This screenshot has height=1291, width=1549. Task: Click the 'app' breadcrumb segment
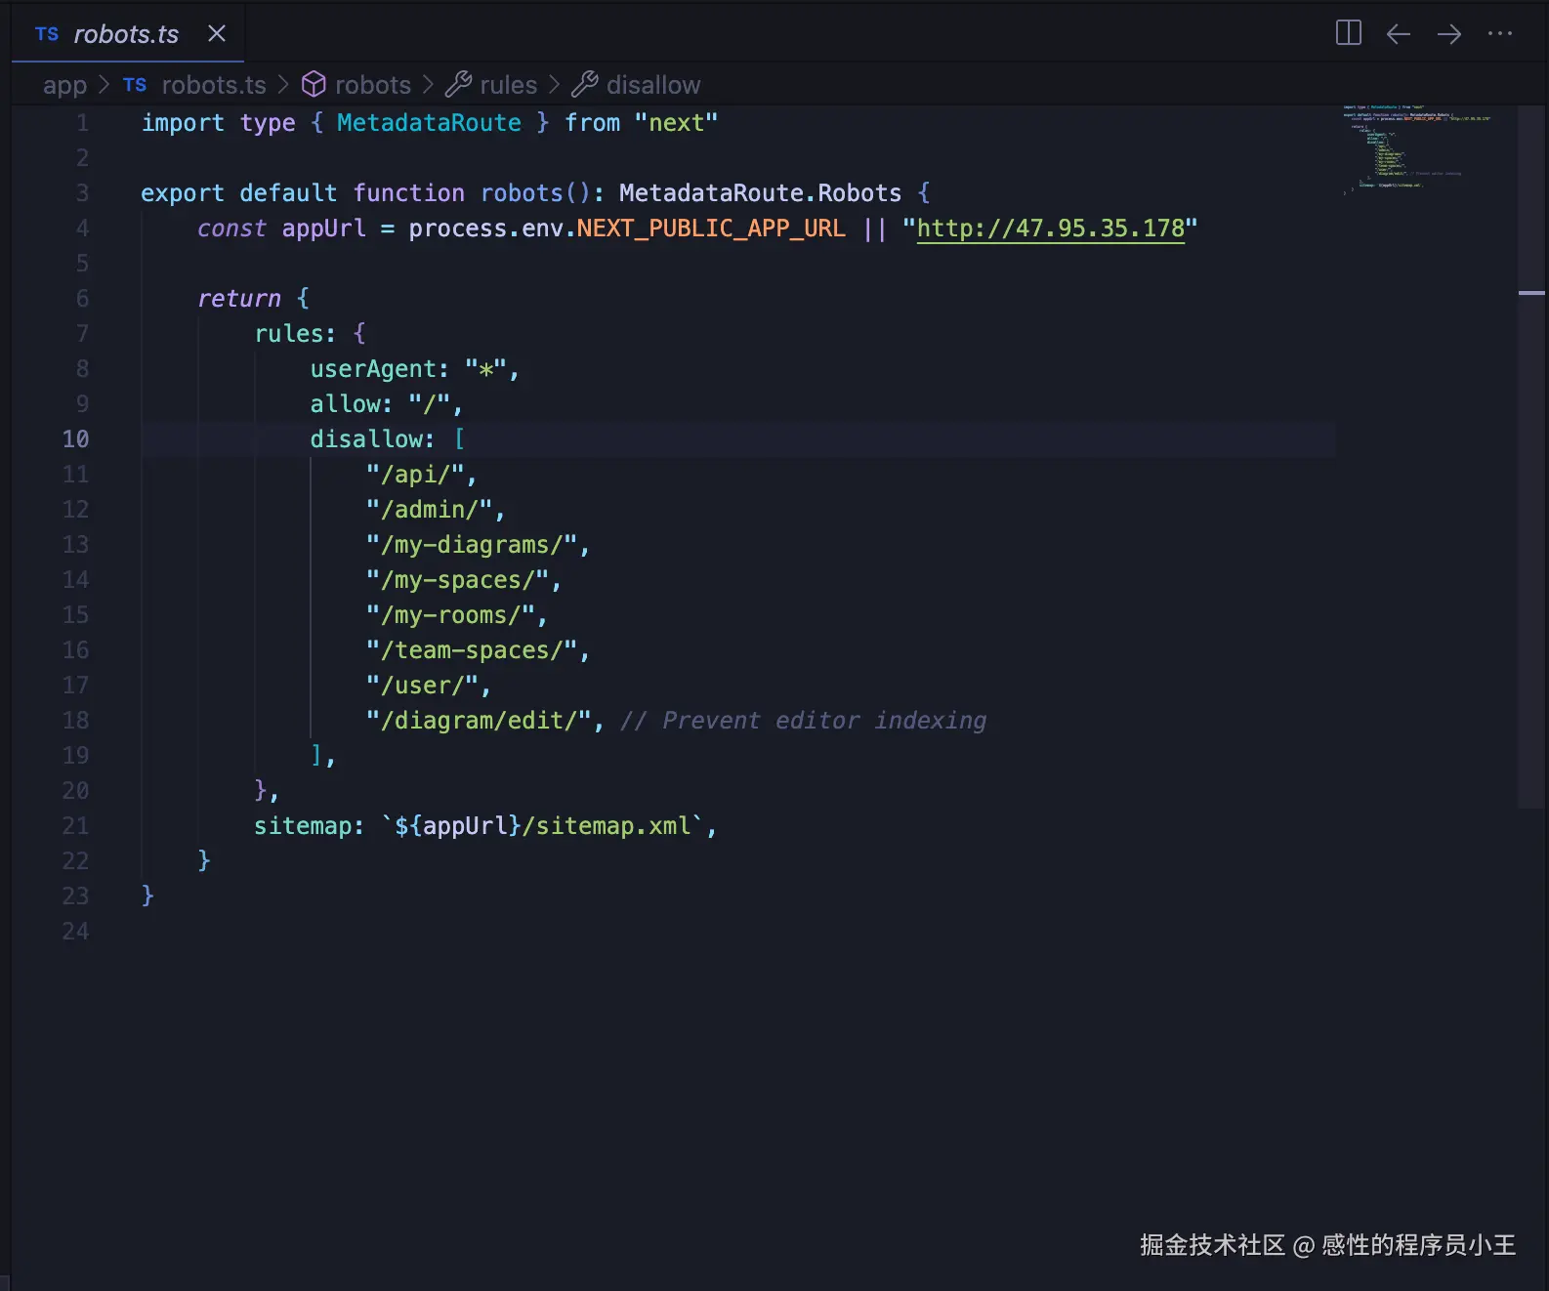(64, 86)
